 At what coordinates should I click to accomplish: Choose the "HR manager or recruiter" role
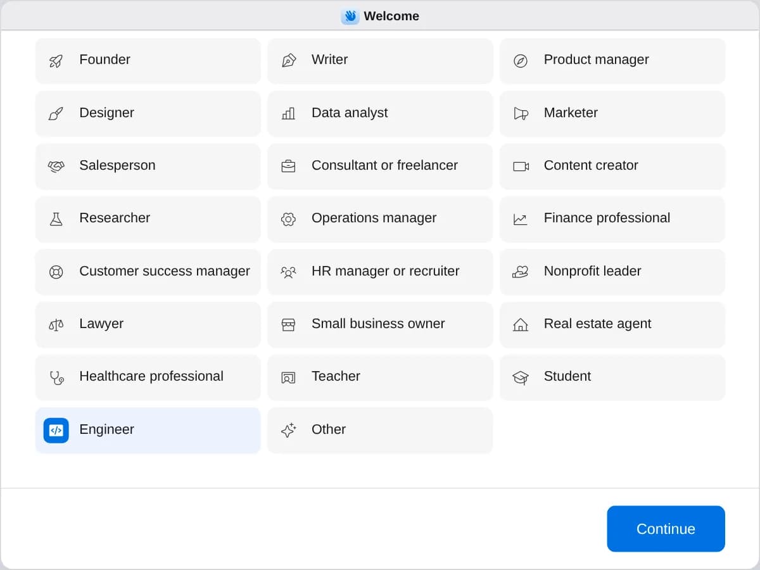(380, 272)
